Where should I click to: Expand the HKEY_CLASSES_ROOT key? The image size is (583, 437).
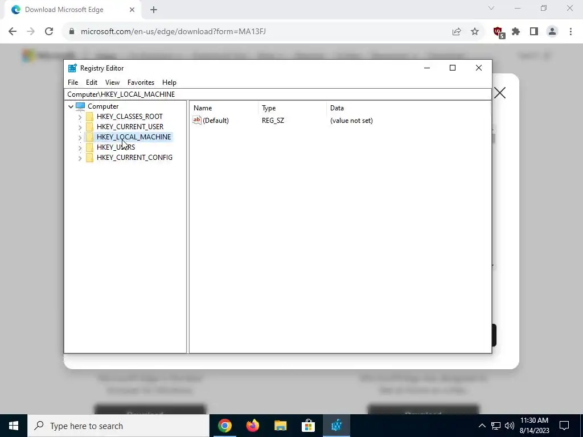coord(80,117)
